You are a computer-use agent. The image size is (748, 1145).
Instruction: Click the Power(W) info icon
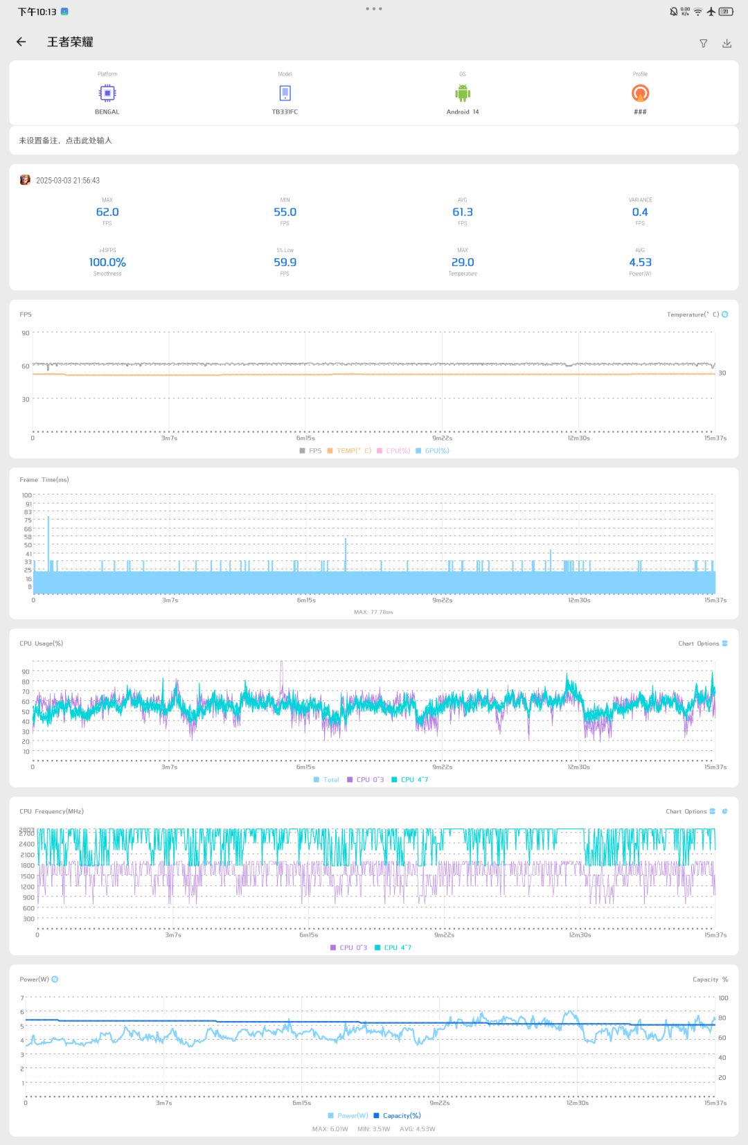pos(55,979)
